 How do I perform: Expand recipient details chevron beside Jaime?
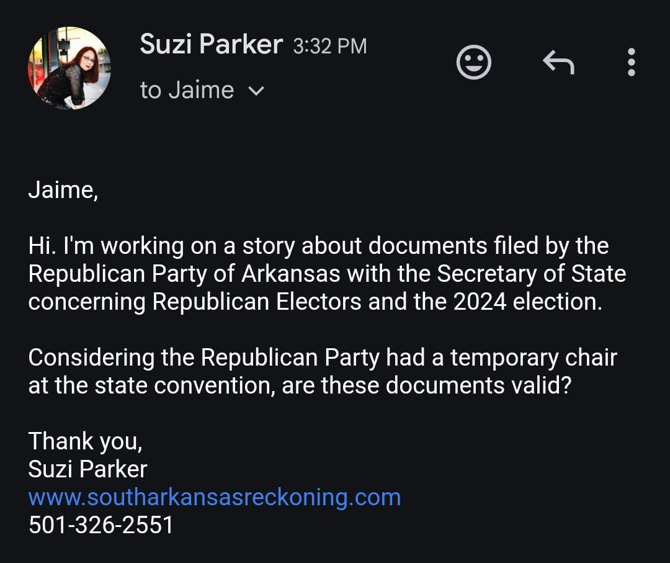click(x=256, y=91)
